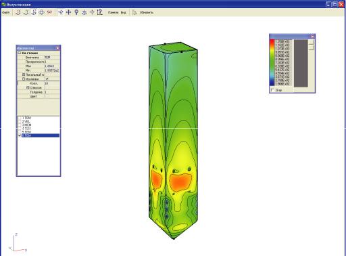Check the 1 TEM list checkbox
This screenshot has height=256, width=346.
[x=20, y=118]
